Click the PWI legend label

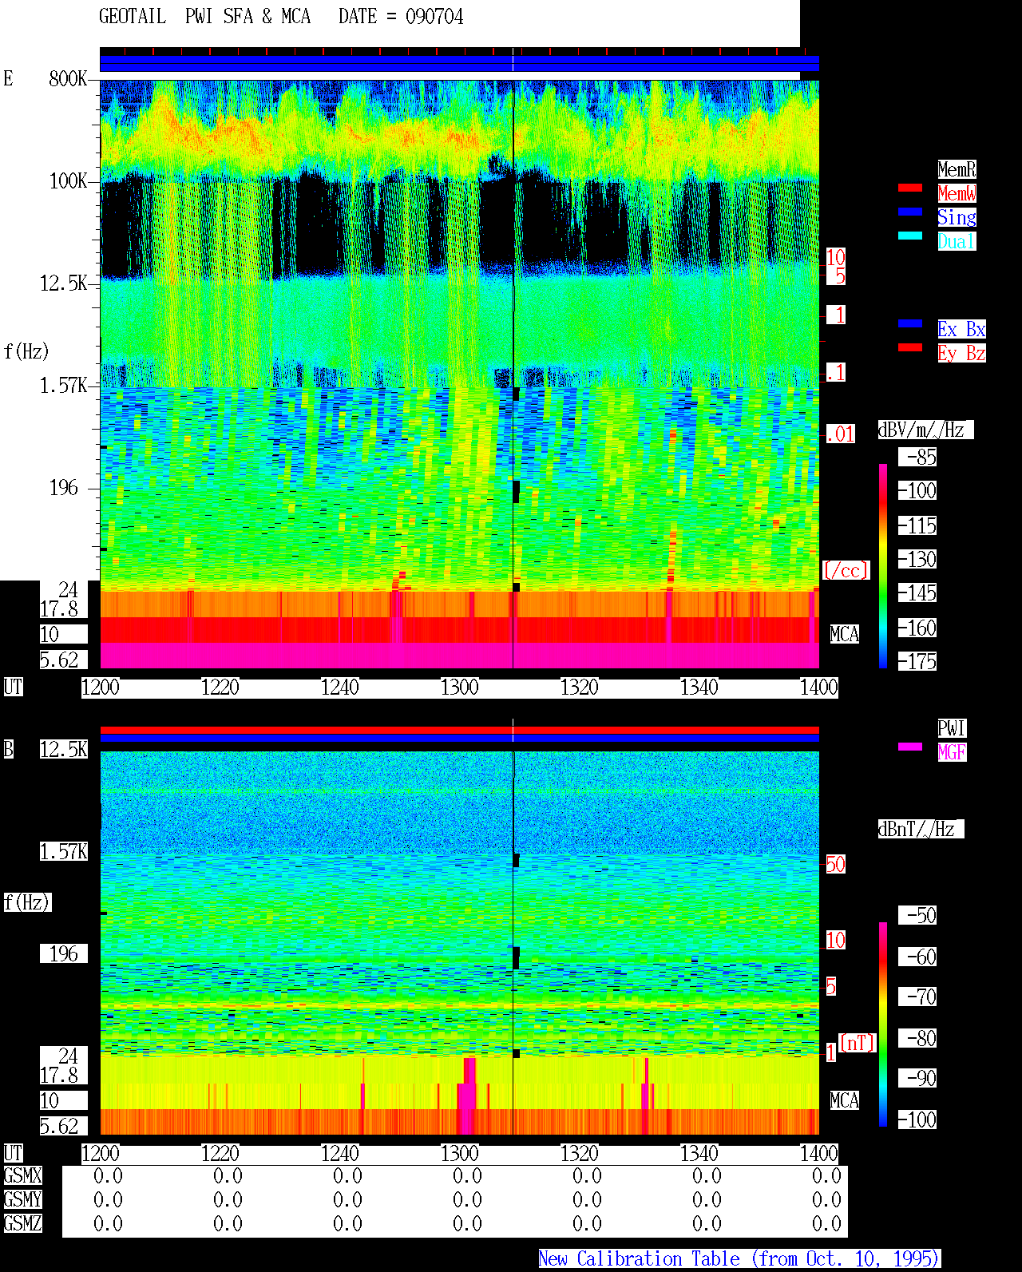[x=952, y=728]
